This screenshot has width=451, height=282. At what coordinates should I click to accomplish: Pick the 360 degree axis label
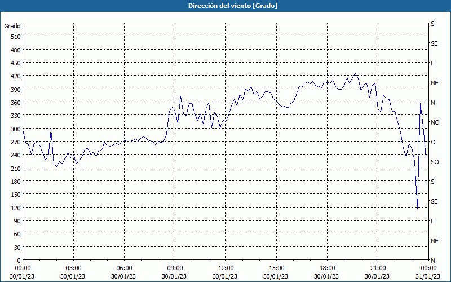(x=16, y=103)
